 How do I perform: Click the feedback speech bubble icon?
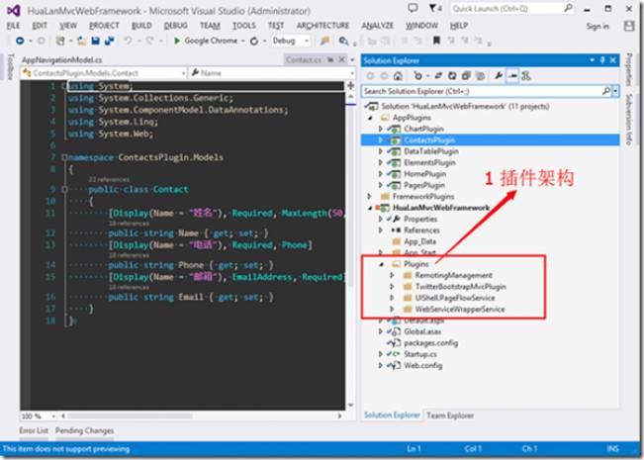[x=413, y=8]
